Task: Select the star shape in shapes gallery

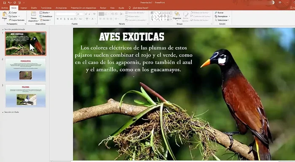Action: pyautogui.click(x=168, y=19)
